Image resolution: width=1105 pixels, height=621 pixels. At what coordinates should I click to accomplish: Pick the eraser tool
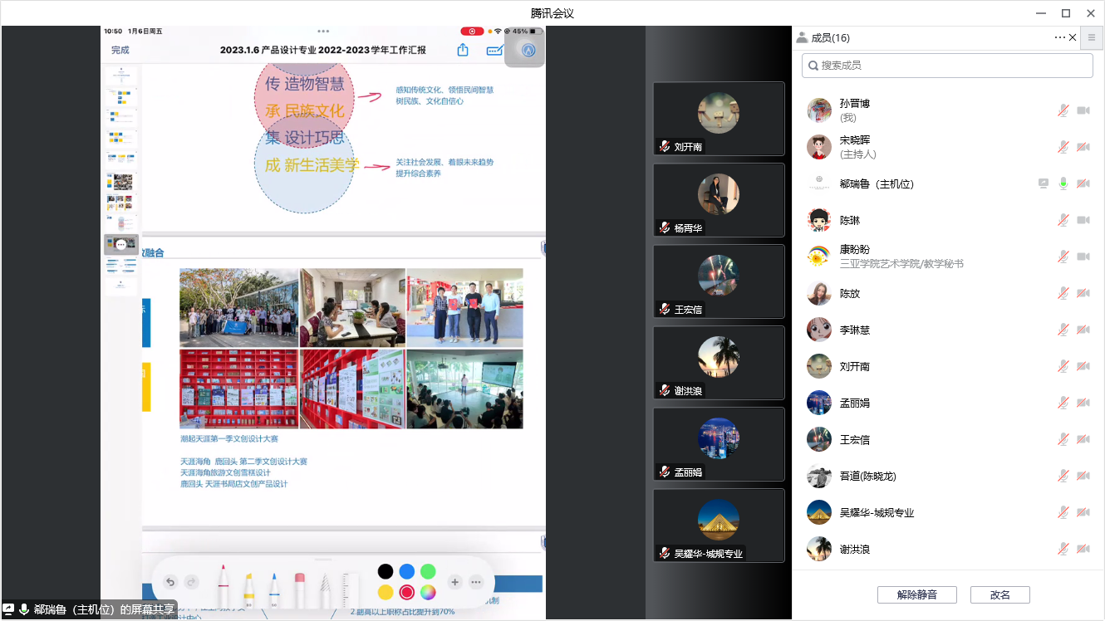tap(300, 588)
